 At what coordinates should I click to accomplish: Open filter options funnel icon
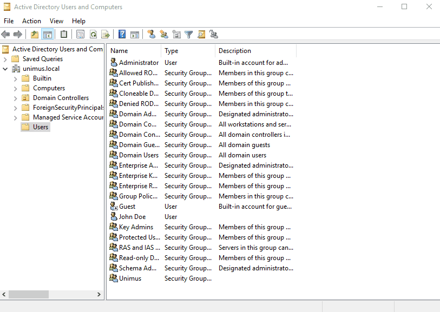click(189, 35)
